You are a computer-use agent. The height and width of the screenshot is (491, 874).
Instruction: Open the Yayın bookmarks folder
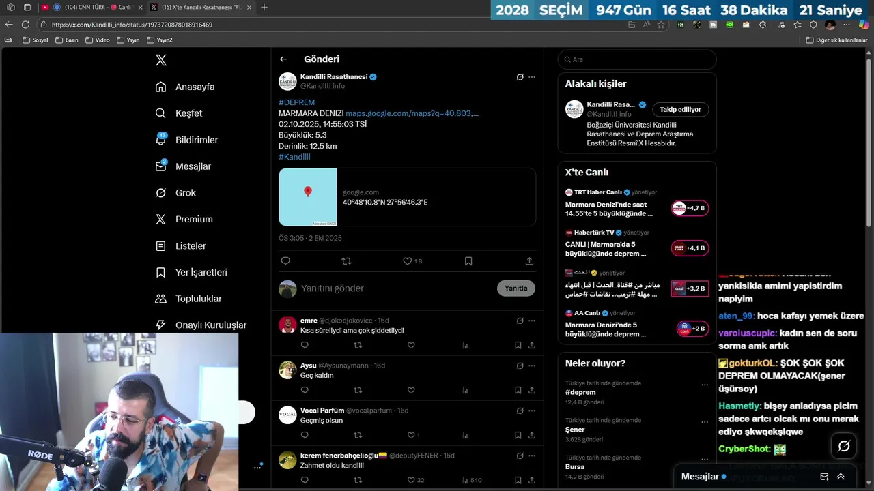[x=128, y=40]
